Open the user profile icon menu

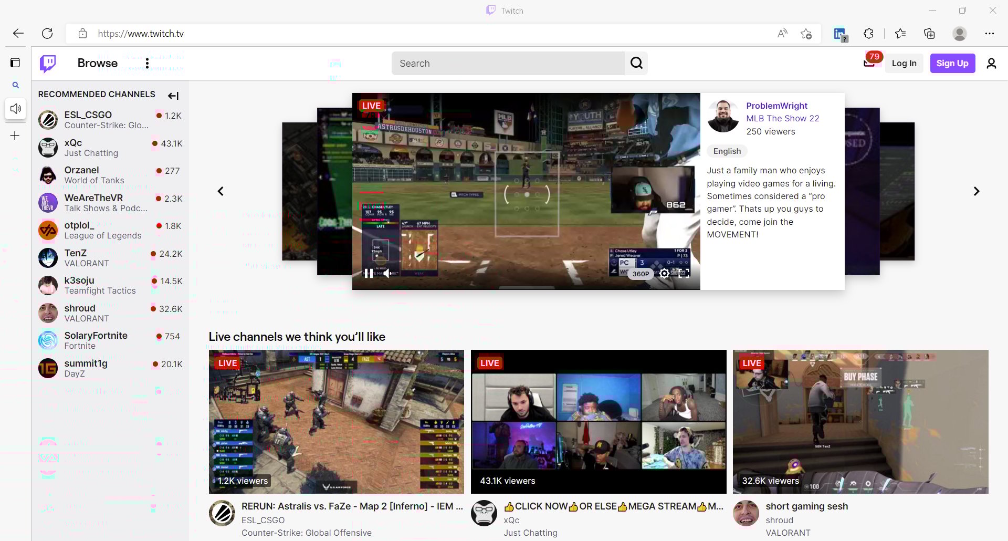tap(991, 64)
